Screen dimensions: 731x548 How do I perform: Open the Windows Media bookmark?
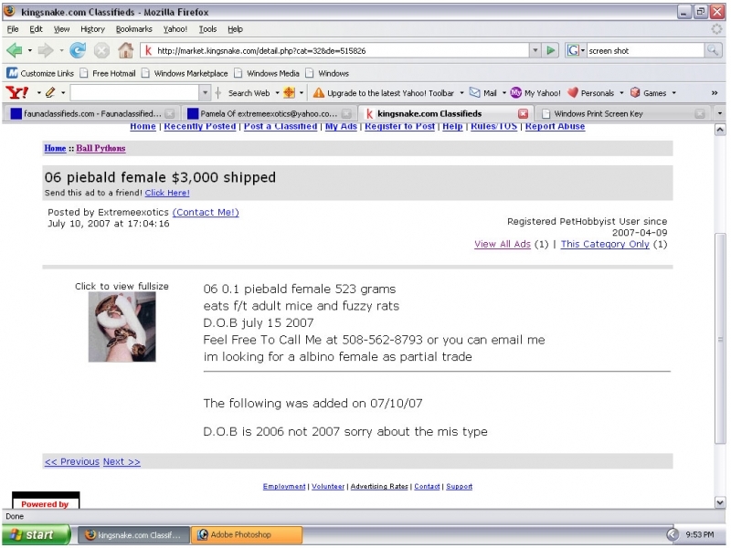pyautogui.click(x=267, y=73)
